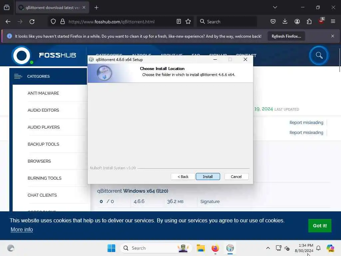Open a new tab with plus icon
Screen dimensions: 341x256
click(x=97, y=8)
